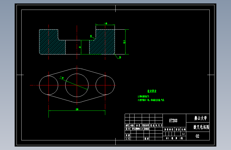Select the diameter leader line across center circle
This screenshot has height=150, width=231.
74,84
